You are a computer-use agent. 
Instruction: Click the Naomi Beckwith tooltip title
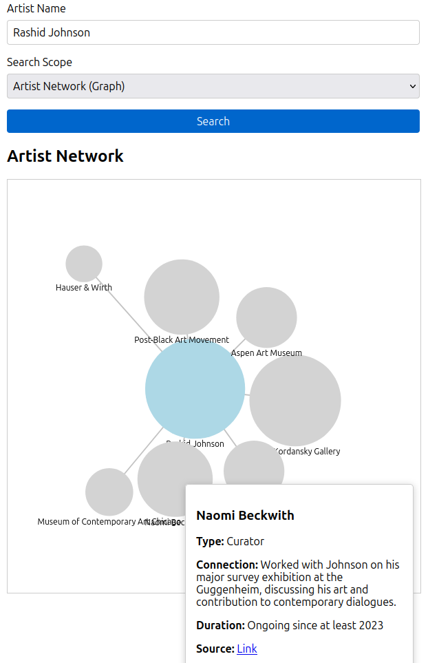point(245,515)
